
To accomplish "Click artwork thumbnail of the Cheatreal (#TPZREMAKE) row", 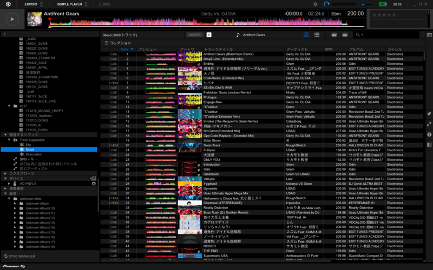I will [x=190, y=203].
